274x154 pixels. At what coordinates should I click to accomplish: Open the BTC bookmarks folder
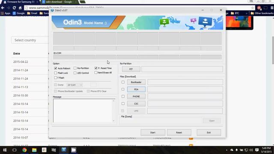235,13
